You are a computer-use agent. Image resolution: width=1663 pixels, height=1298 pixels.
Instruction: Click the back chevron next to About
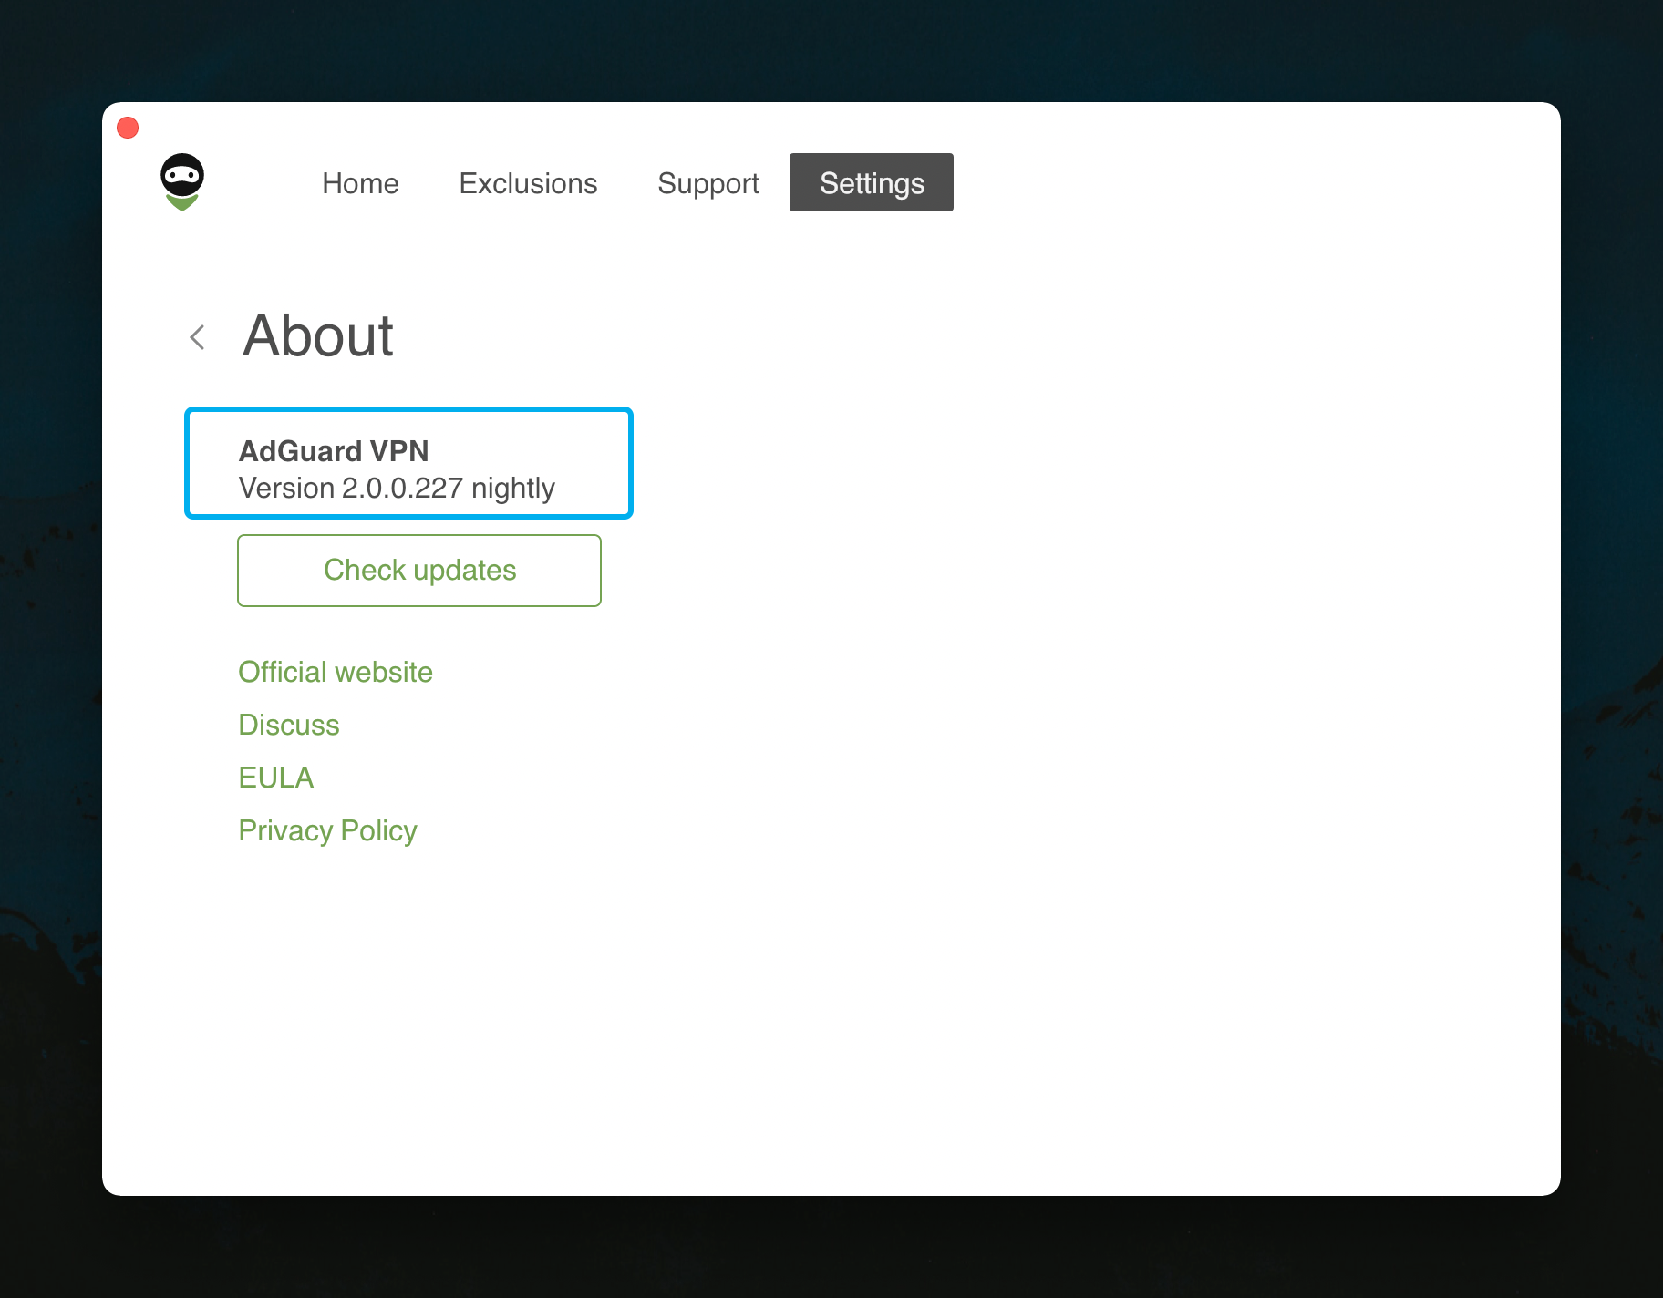197,337
